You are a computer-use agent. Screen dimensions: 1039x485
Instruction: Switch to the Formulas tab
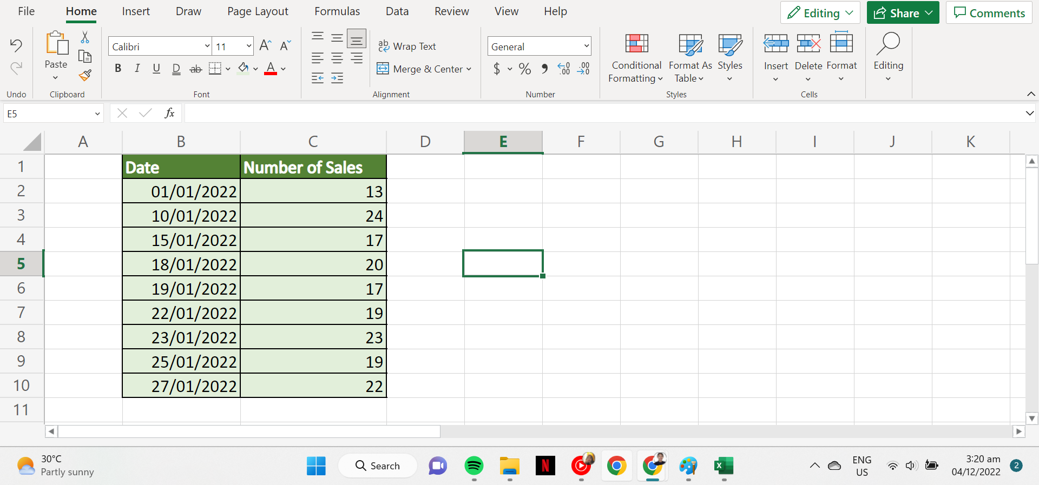tap(337, 11)
